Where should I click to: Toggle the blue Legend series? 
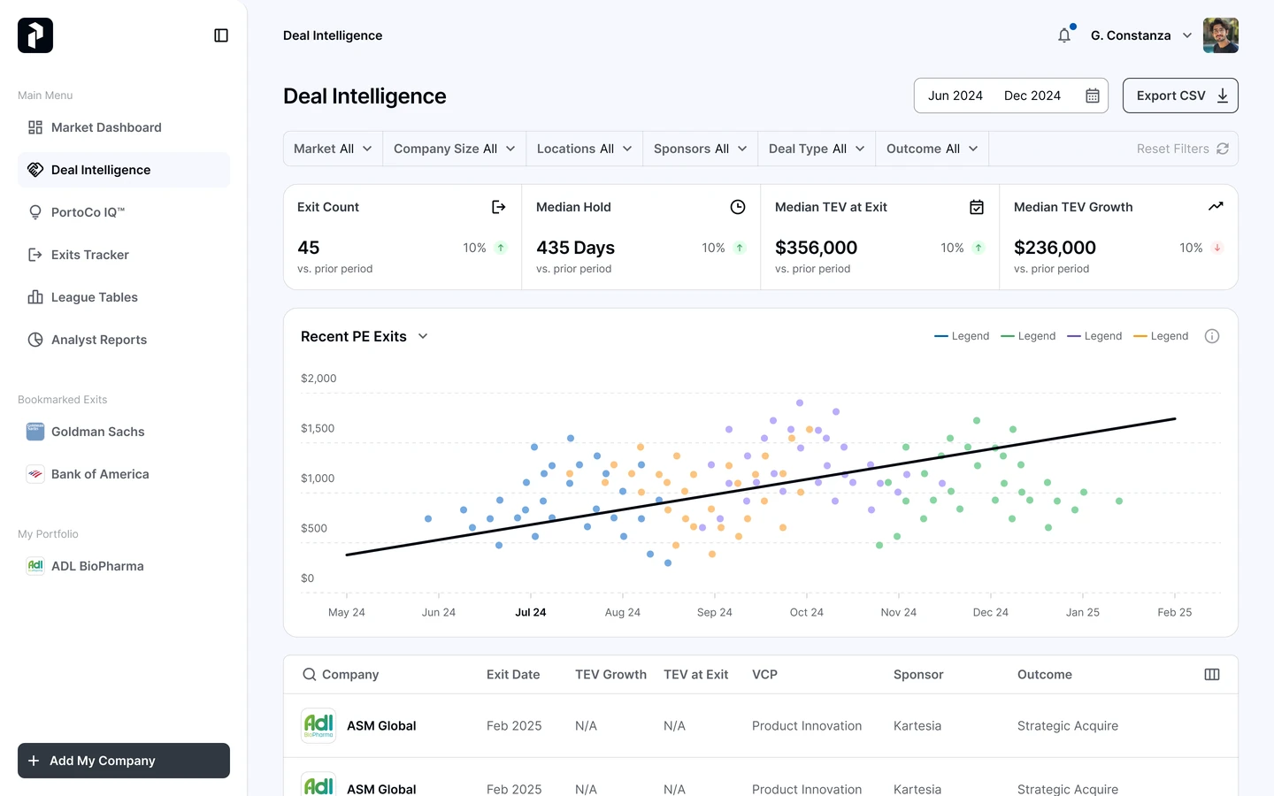pos(962,336)
